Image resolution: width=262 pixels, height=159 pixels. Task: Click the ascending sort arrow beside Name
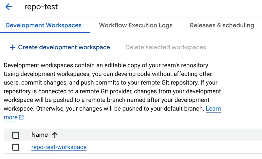(x=55, y=135)
